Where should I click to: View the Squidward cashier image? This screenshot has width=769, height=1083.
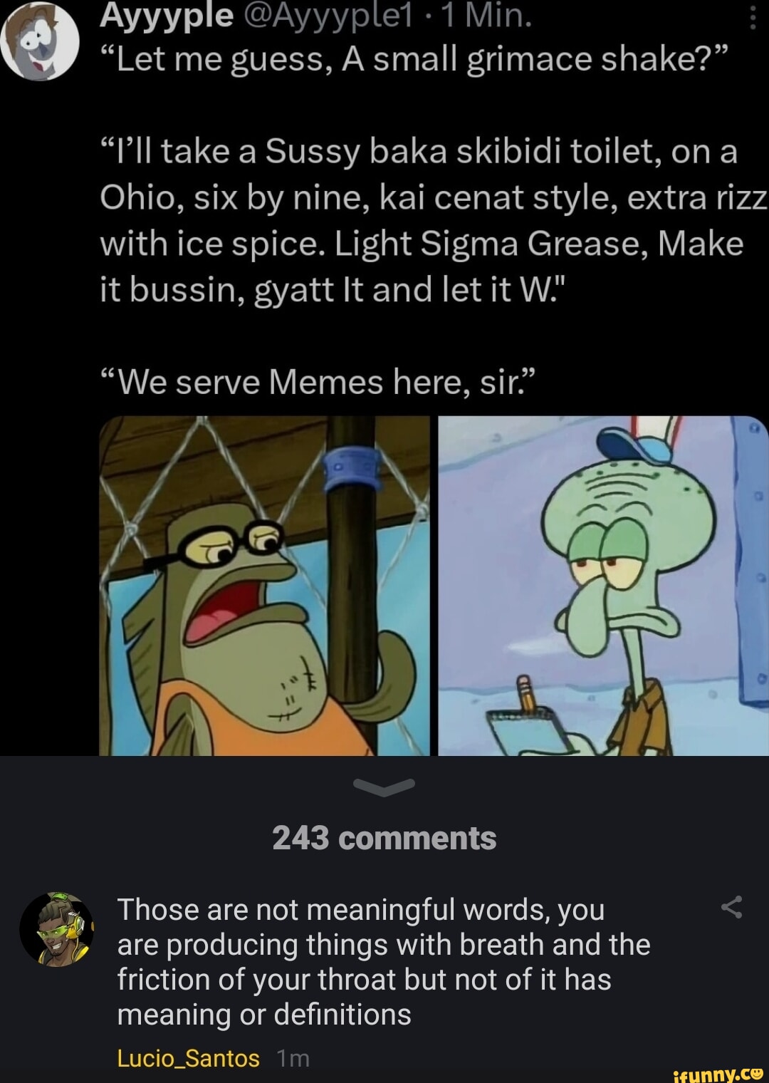[603, 585]
